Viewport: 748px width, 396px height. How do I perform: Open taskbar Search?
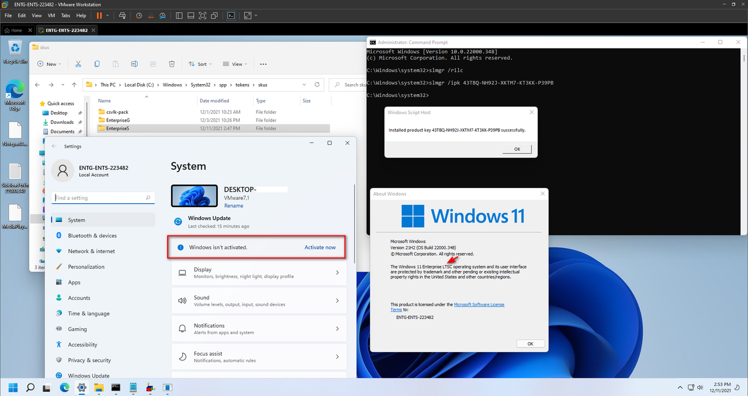[30, 387]
